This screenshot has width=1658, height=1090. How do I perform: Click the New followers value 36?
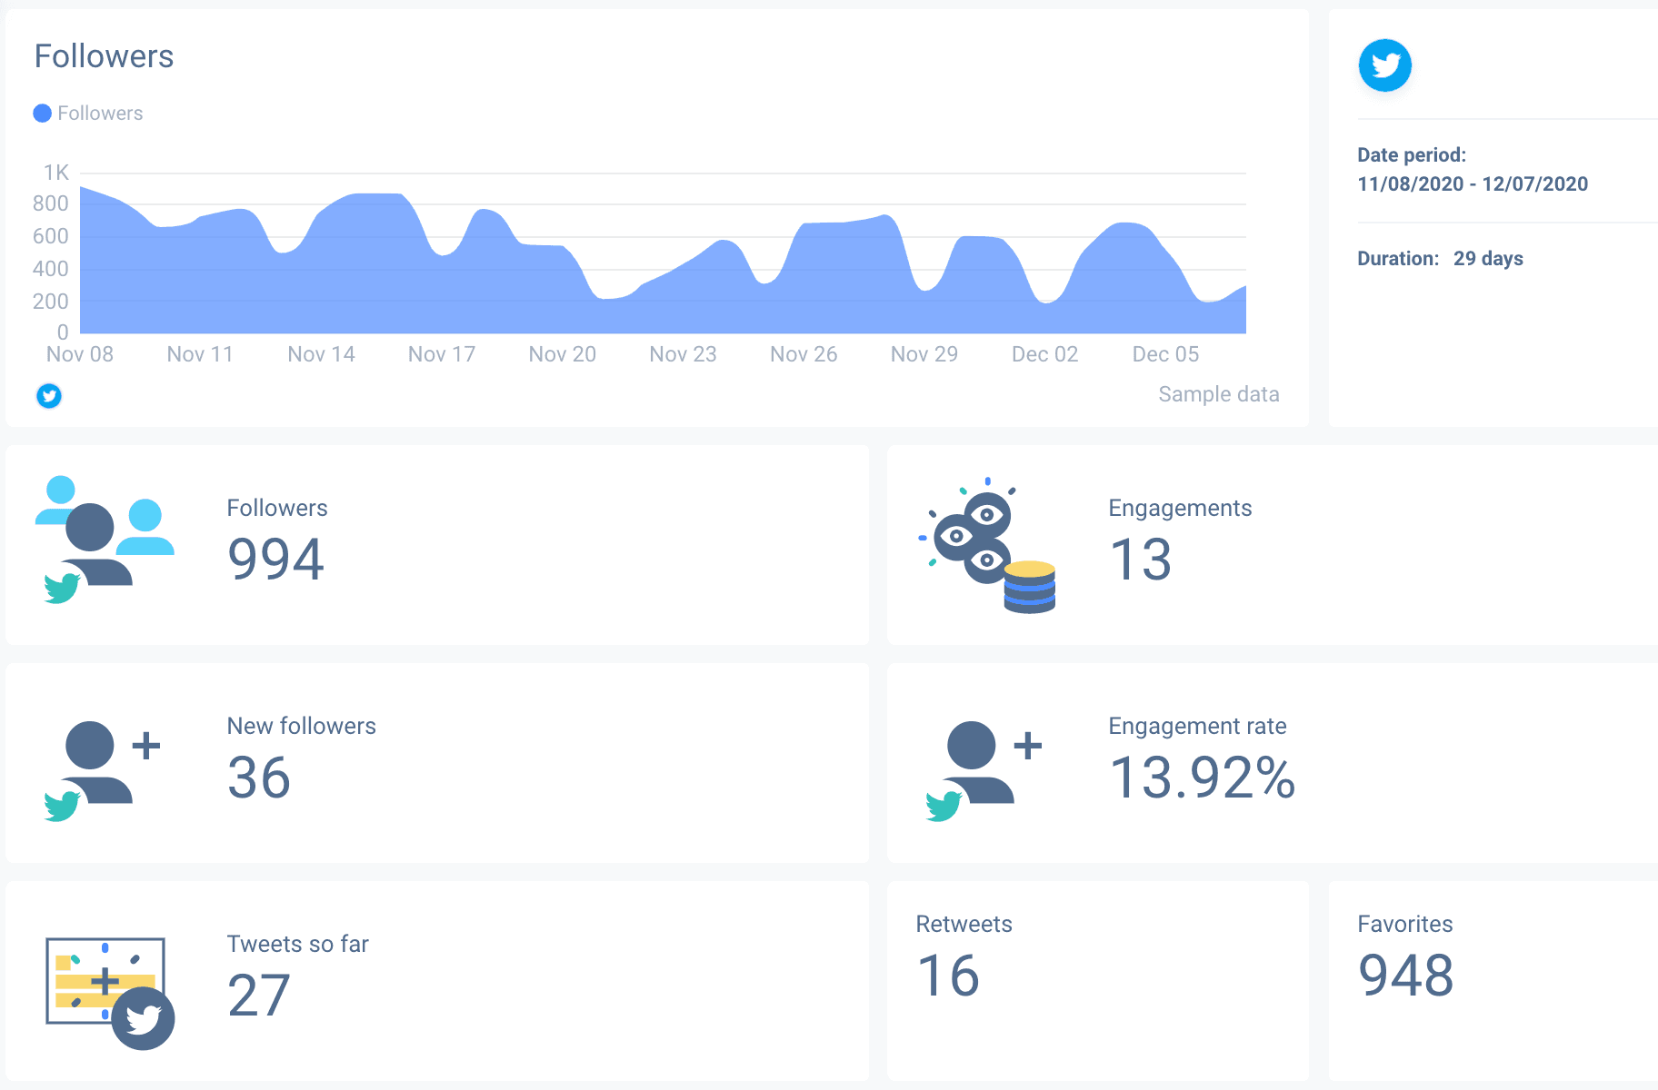(x=258, y=778)
